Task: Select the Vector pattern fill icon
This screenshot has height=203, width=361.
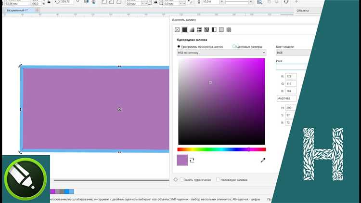Action: pyautogui.click(x=199, y=30)
